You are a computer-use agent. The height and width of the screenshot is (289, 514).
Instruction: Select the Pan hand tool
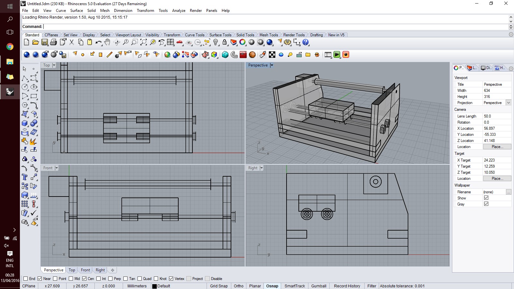[x=107, y=42]
